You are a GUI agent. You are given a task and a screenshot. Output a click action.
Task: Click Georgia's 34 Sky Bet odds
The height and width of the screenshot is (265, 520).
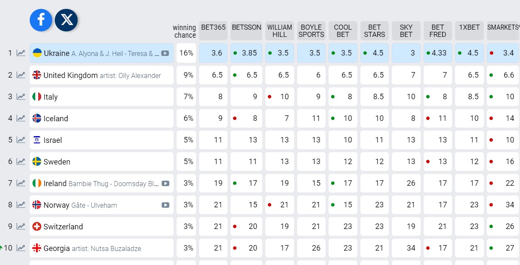tap(406, 248)
